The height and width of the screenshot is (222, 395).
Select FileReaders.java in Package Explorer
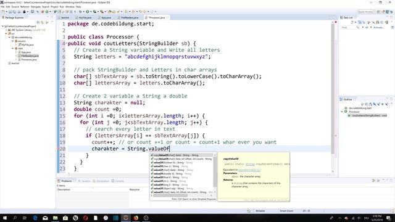click(28, 56)
